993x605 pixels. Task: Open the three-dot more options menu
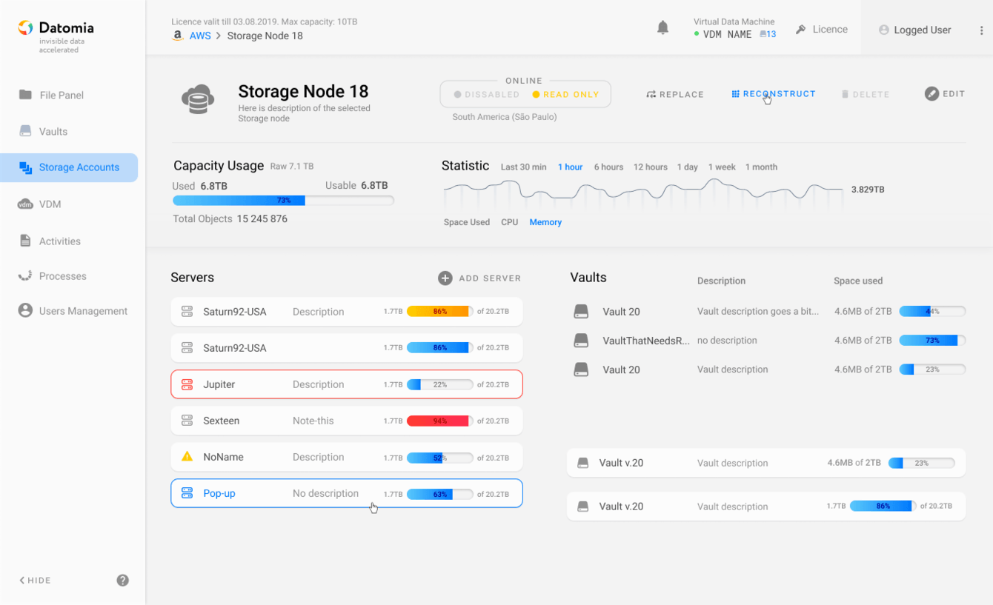click(981, 30)
